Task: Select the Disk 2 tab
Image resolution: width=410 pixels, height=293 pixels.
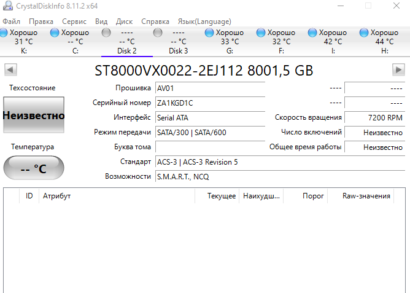Action: [x=127, y=41]
